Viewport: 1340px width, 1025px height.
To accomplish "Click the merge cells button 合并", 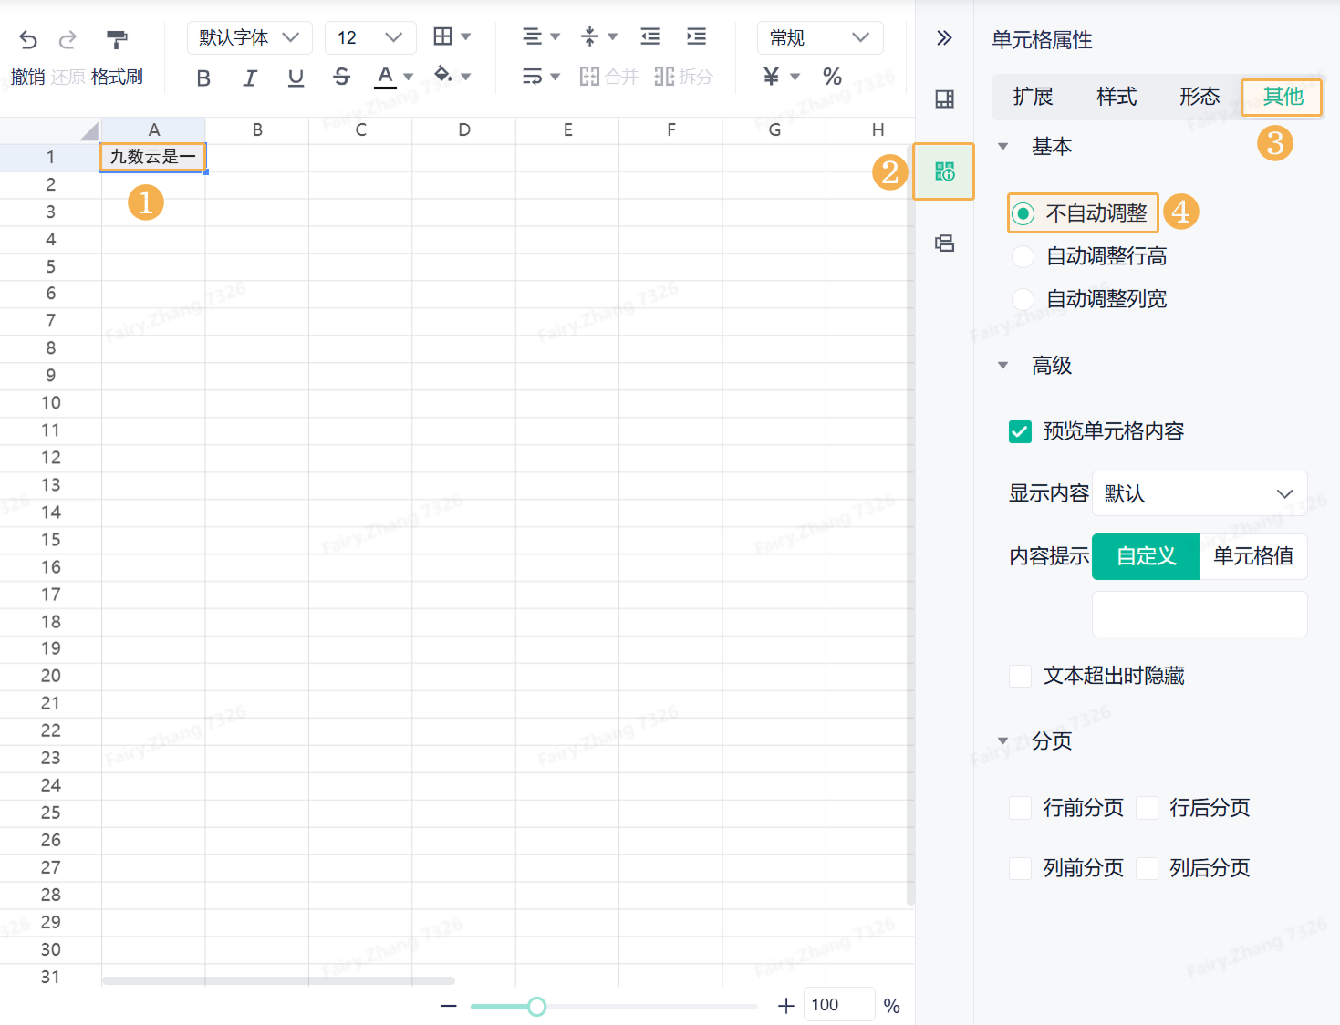I will coord(609,77).
